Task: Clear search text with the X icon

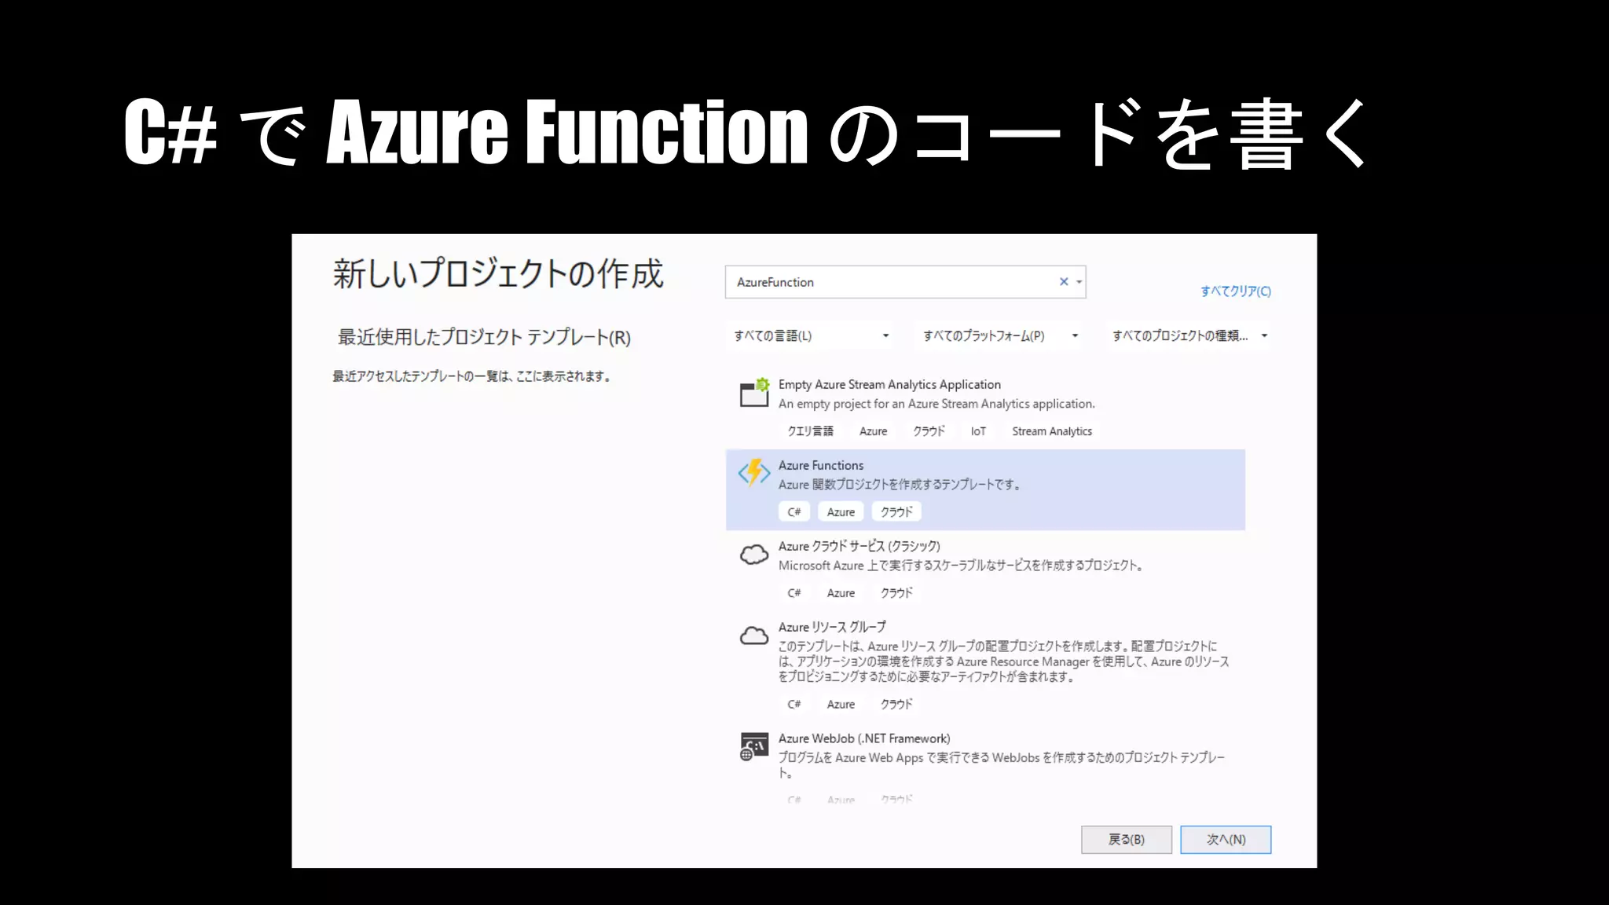Action: 1064,281
